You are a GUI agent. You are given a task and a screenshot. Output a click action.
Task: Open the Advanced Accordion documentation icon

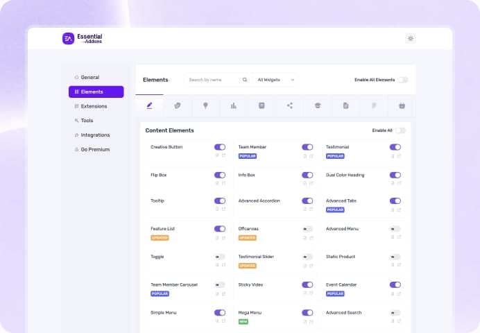(x=305, y=209)
